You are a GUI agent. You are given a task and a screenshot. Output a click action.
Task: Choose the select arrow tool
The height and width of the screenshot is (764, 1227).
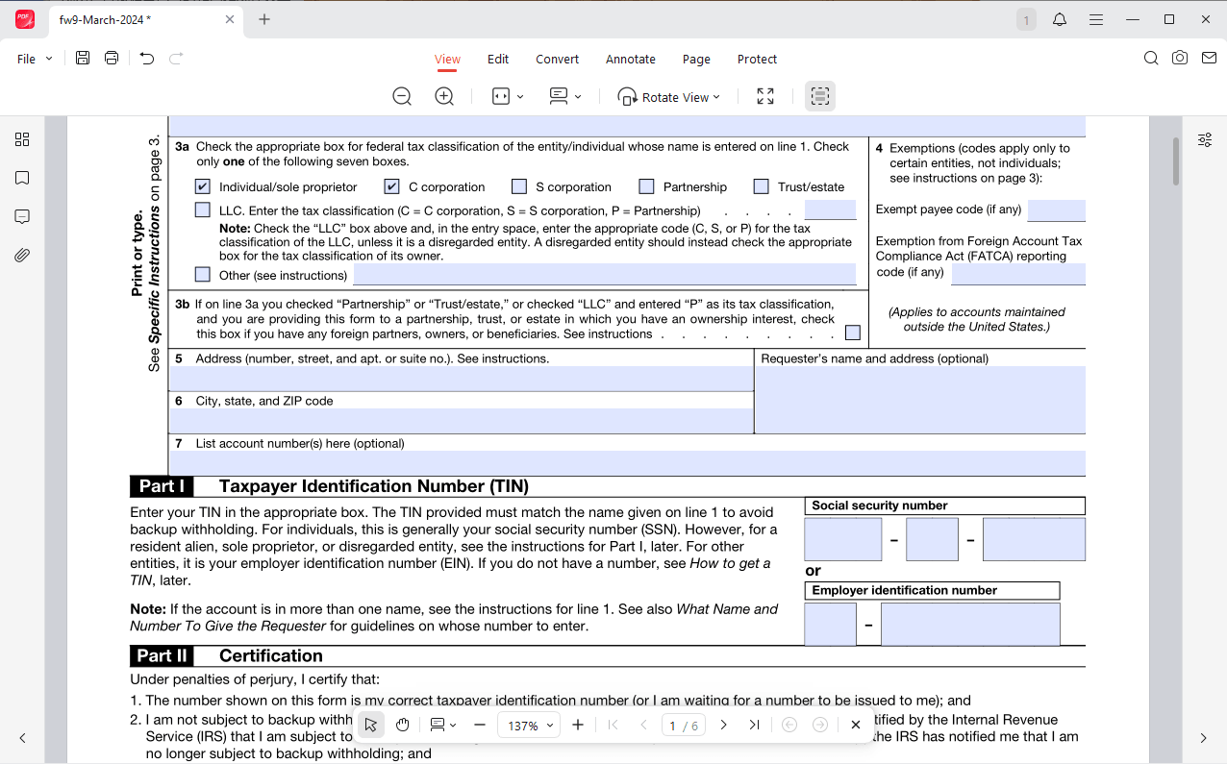click(371, 725)
